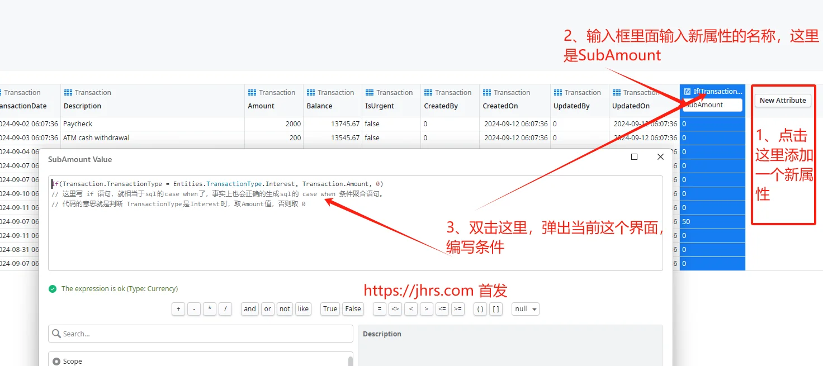The height and width of the screenshot is (366, 823).
Task: Click the 2000 amount cell
Action: click(x=274, y=124)
